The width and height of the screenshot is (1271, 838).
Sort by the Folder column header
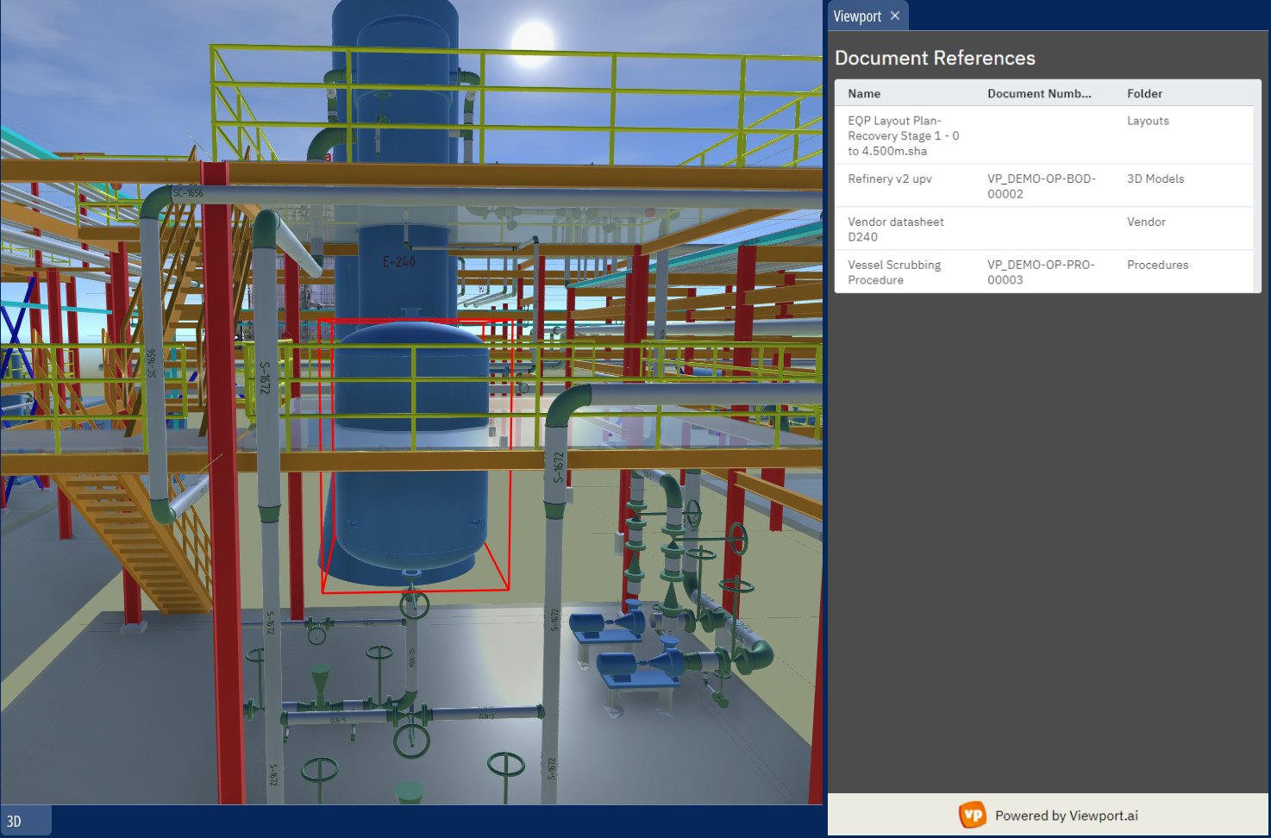coord(1144,93)
